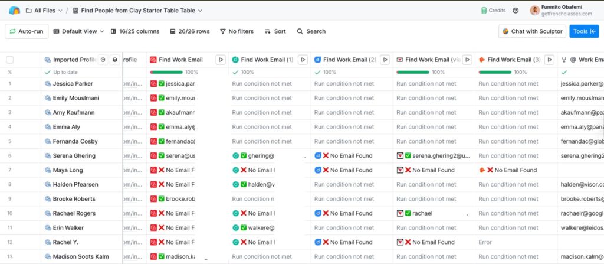Click the Find Work Email (2) header label
Viewport: 604px width, 264px height.
pos(349,60)
